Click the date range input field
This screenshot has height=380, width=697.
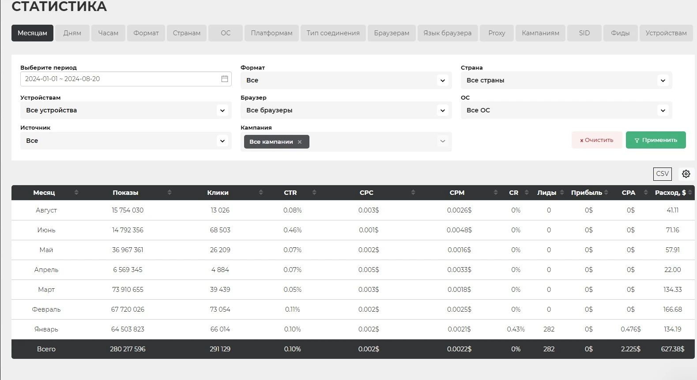click(126, 79)
